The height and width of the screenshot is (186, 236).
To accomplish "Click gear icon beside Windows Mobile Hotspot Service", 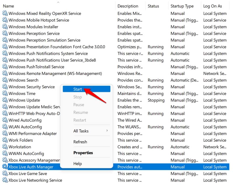I will [x=5, y=20].
